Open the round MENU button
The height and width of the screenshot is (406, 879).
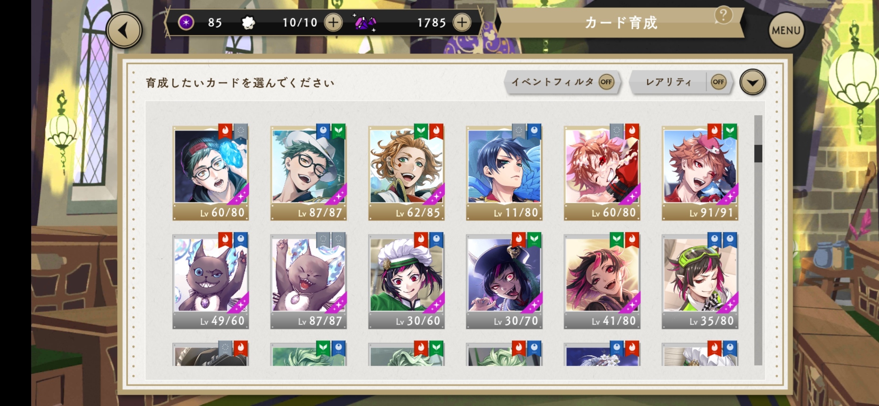786,30
